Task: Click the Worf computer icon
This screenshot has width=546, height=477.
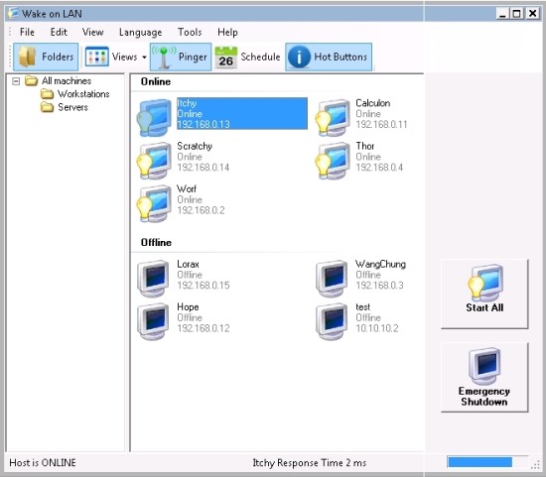Action: (x=155, y=203)
